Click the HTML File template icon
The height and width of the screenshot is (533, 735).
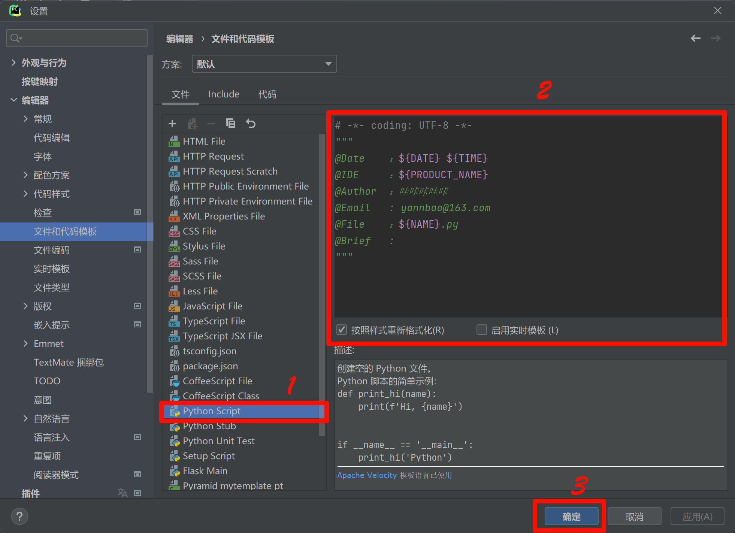pyautogui.click(x=174, y=142)
